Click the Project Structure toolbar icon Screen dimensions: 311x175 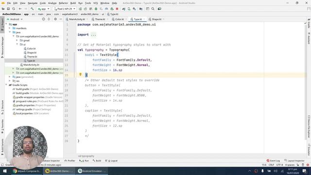tap(141, 9)
